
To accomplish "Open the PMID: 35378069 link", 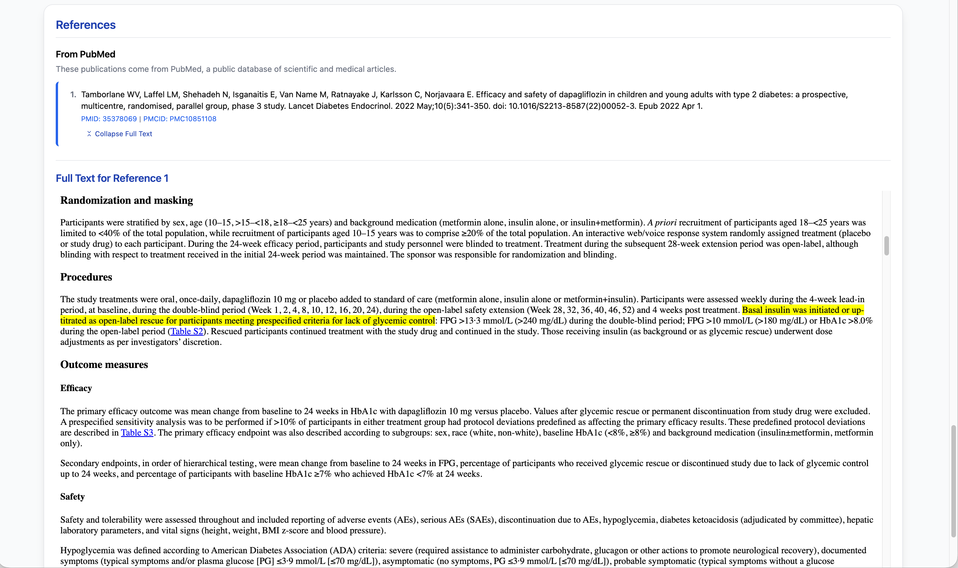I will (109, 119).
